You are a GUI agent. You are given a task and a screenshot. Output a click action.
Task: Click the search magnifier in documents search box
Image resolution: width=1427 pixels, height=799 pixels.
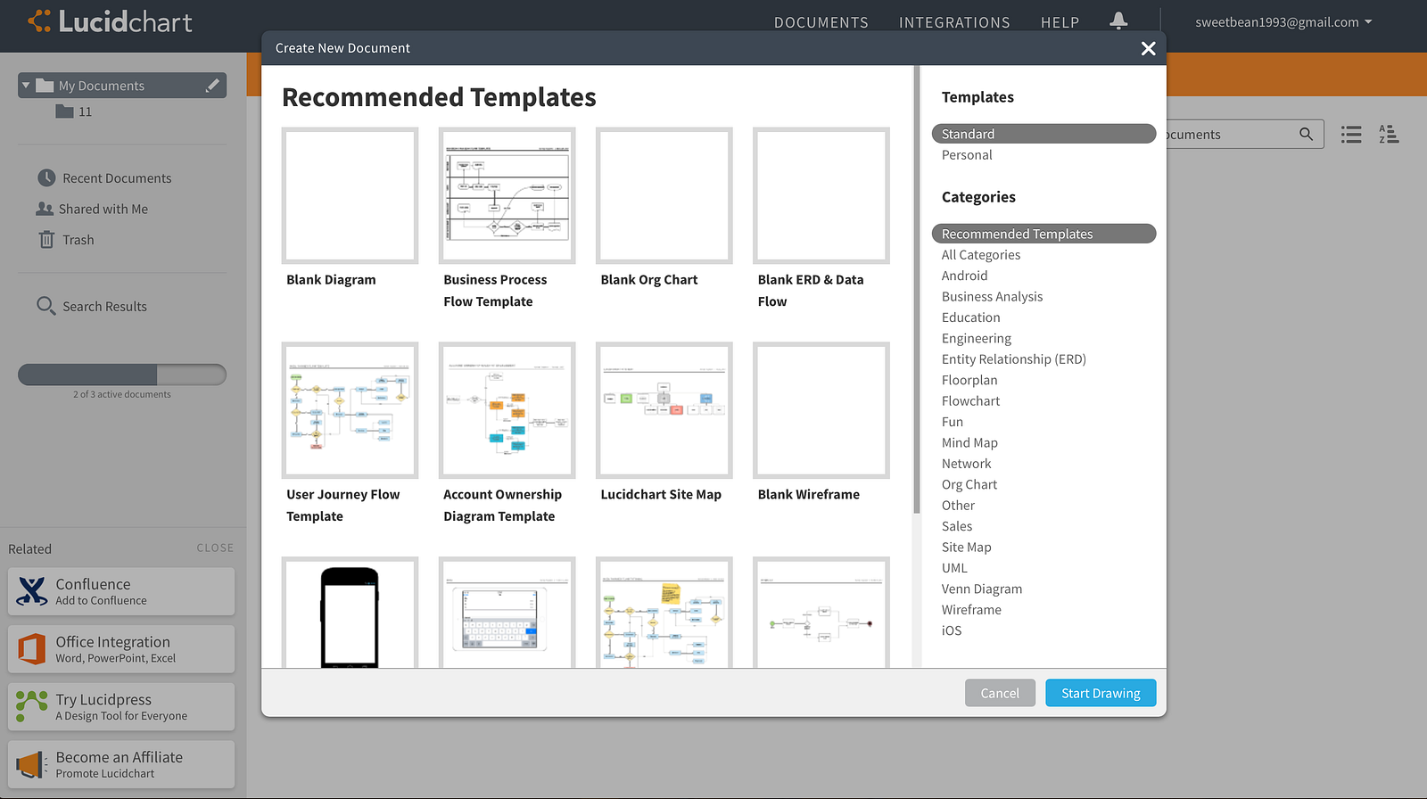(1306, 134)
